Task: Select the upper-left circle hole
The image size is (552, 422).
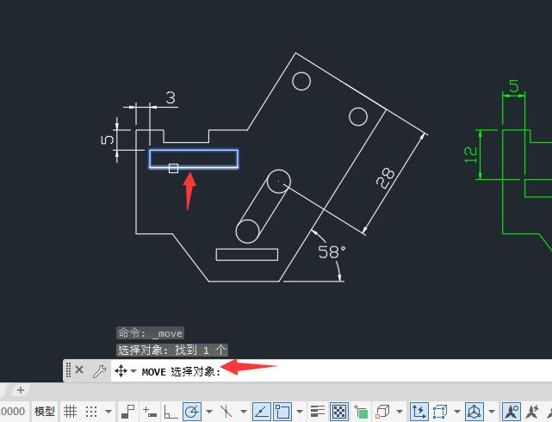Action: tap(301, 81)
